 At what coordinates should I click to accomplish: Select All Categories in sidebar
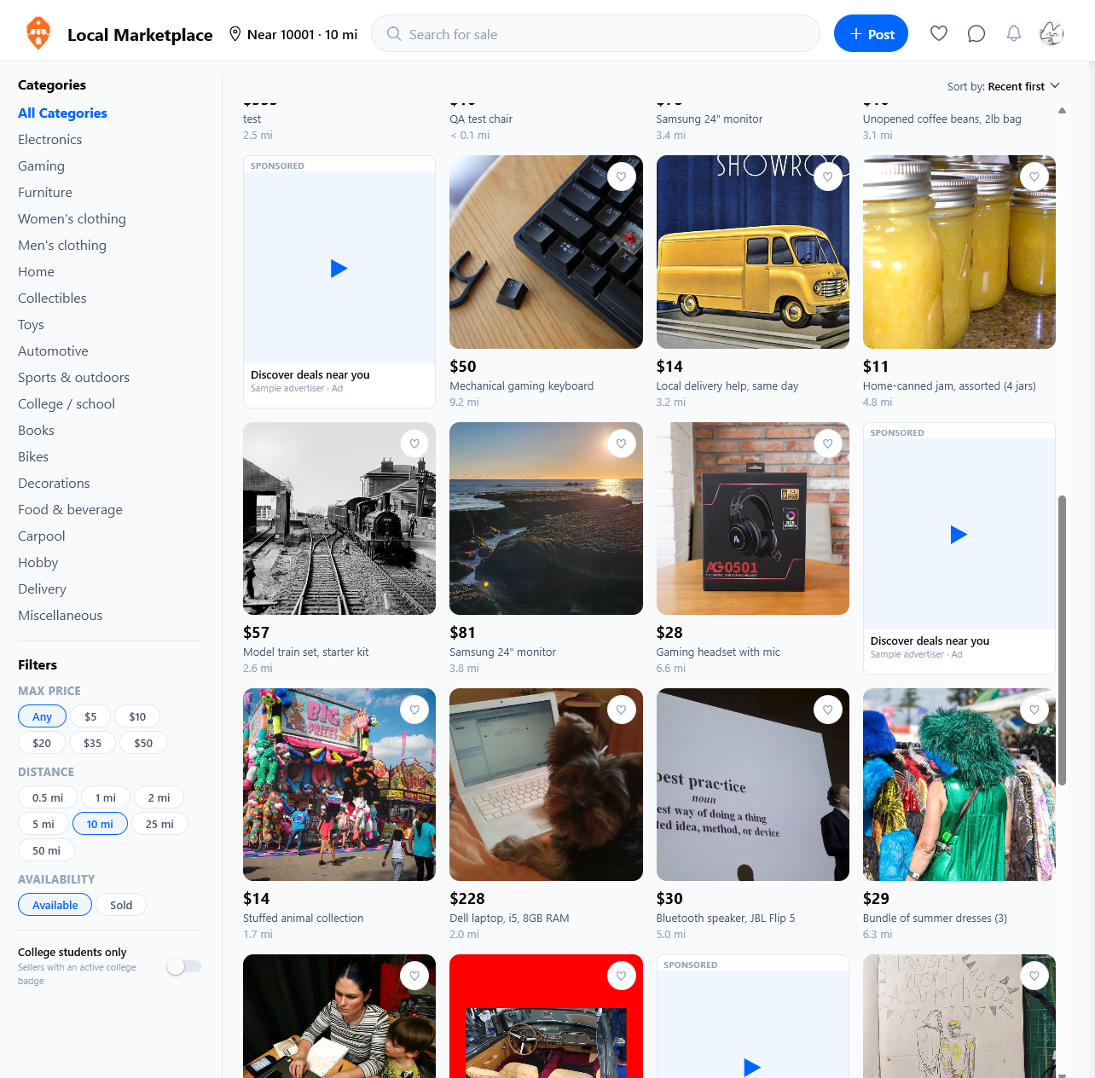pyautogui.click(x=62, y=113)
